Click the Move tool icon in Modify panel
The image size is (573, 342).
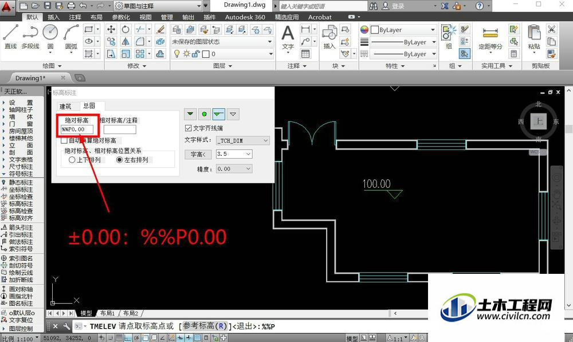[111, 29]
